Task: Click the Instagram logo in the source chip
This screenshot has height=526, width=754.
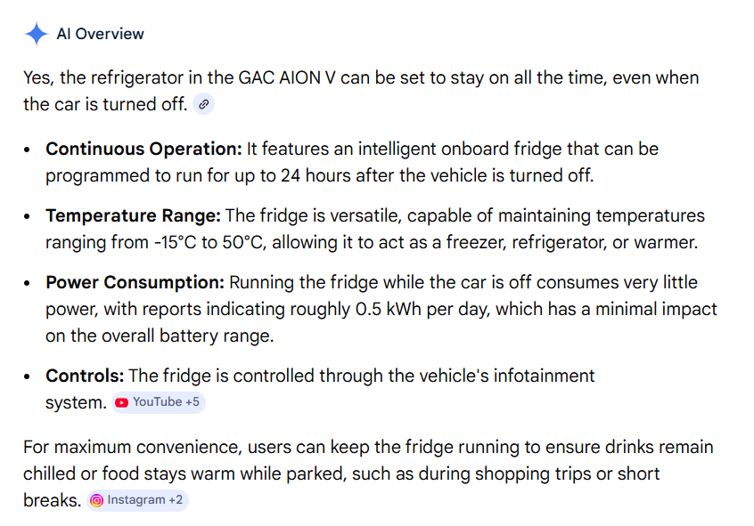Action: point(97,500)
